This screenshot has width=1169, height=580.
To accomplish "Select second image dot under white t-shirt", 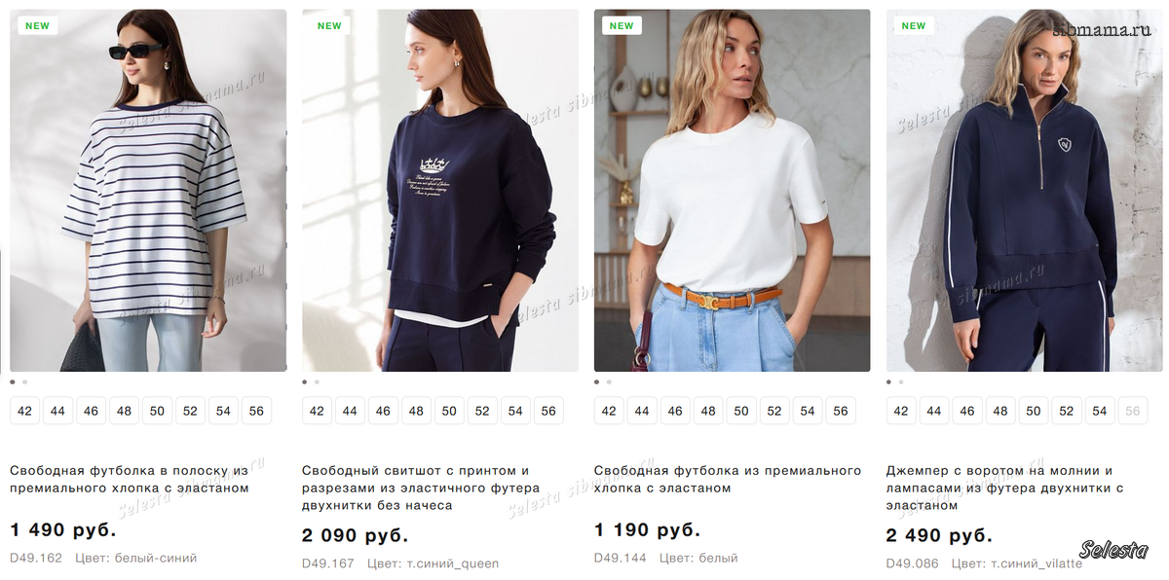I will (x=609, y=382).
